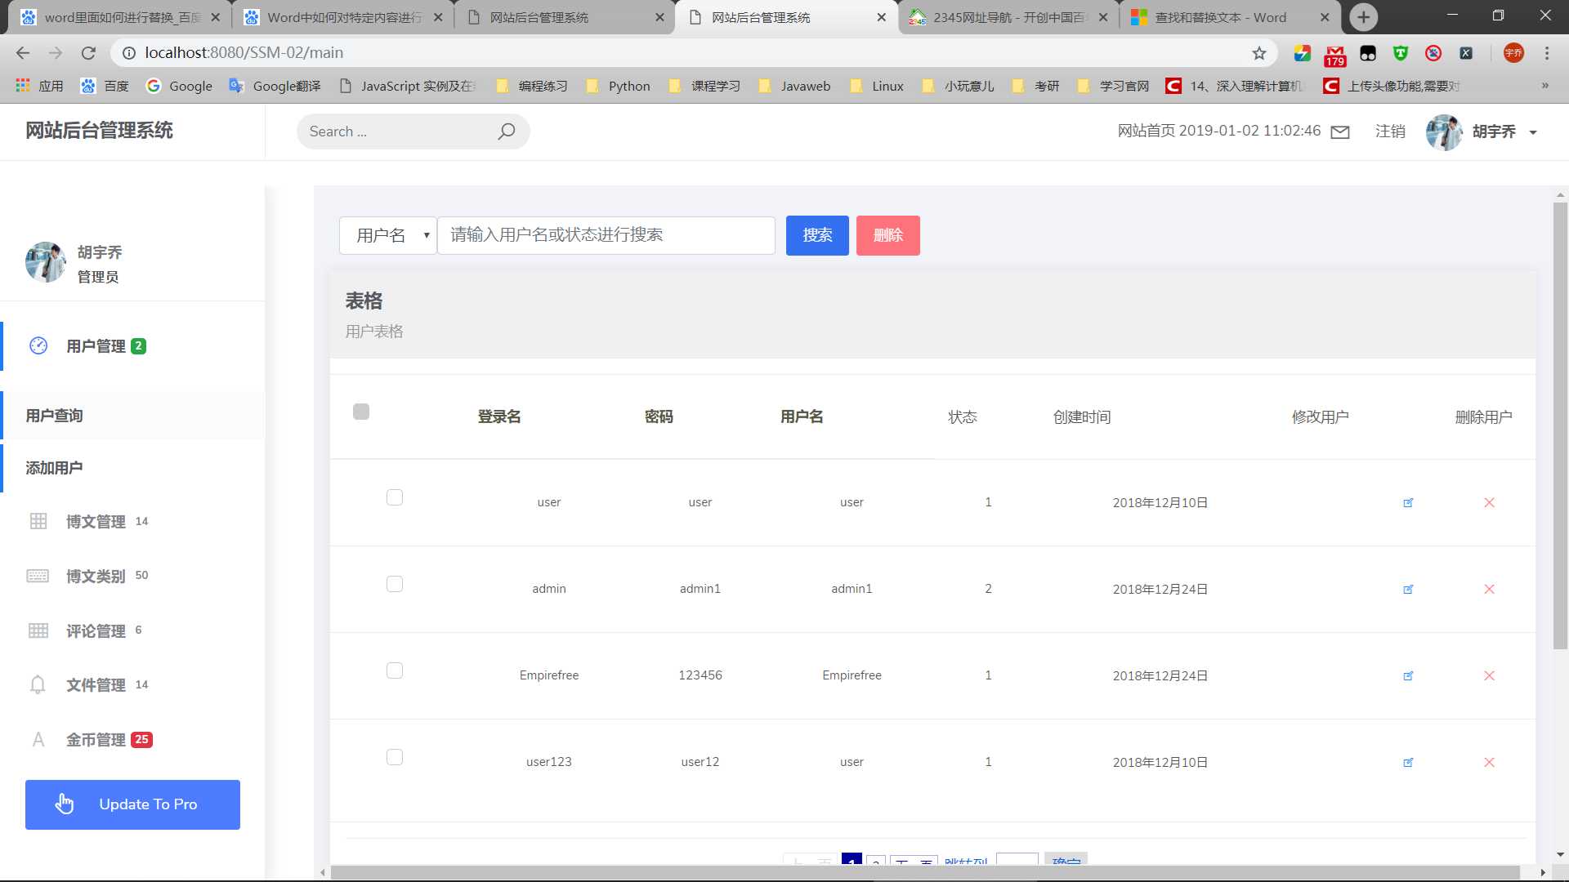Edit the user row with login name user
The width and height of the screenshot is (1569, 882).
point(1408,502)
